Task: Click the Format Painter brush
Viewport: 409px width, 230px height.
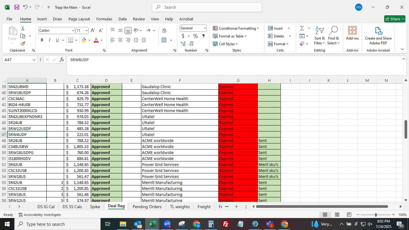Action: (x=23, y=44)
